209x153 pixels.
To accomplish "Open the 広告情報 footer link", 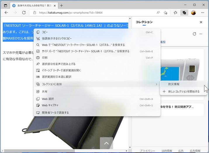I will [195, 151].
